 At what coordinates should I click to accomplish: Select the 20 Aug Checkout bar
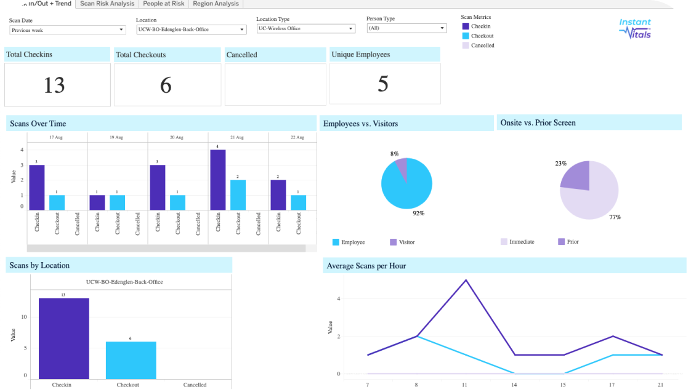[177, 202]
